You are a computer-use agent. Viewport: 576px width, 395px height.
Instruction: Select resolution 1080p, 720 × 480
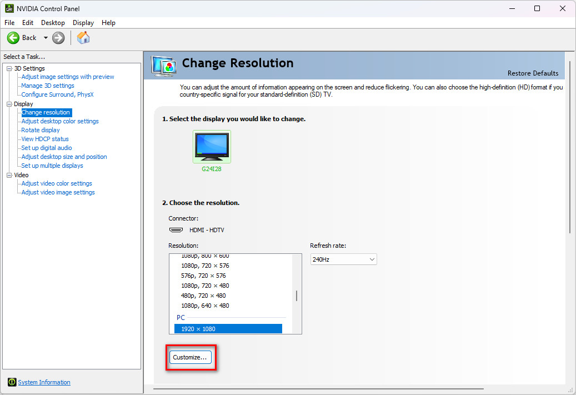click(x=205, y=286)
